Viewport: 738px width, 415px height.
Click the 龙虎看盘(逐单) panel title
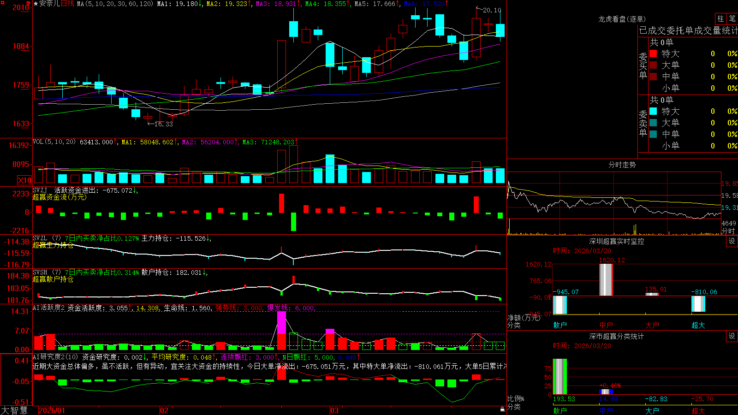(622, 19)
